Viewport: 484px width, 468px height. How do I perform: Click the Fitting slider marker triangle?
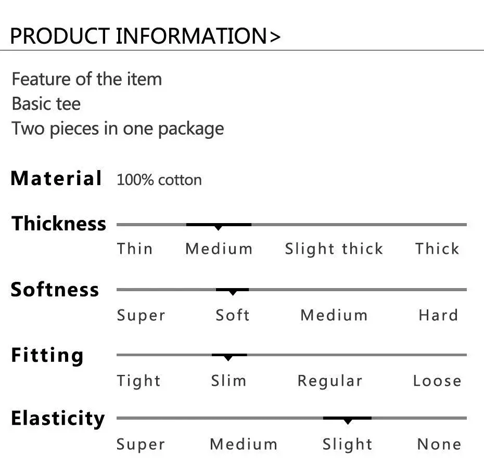[x=228, y=358]
